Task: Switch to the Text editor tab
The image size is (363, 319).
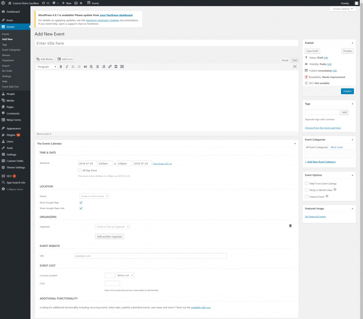Action: tap(295, 60)
